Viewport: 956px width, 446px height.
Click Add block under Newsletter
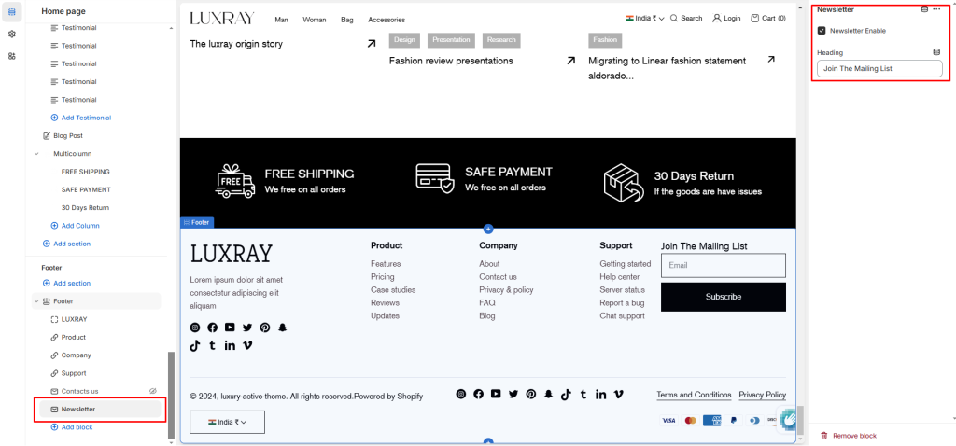click(x=71, y=427)
